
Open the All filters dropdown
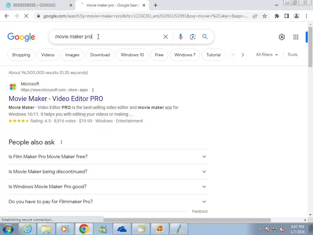tap(267, 54)
